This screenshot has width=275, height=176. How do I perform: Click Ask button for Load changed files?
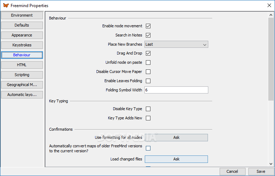point(176,159)
